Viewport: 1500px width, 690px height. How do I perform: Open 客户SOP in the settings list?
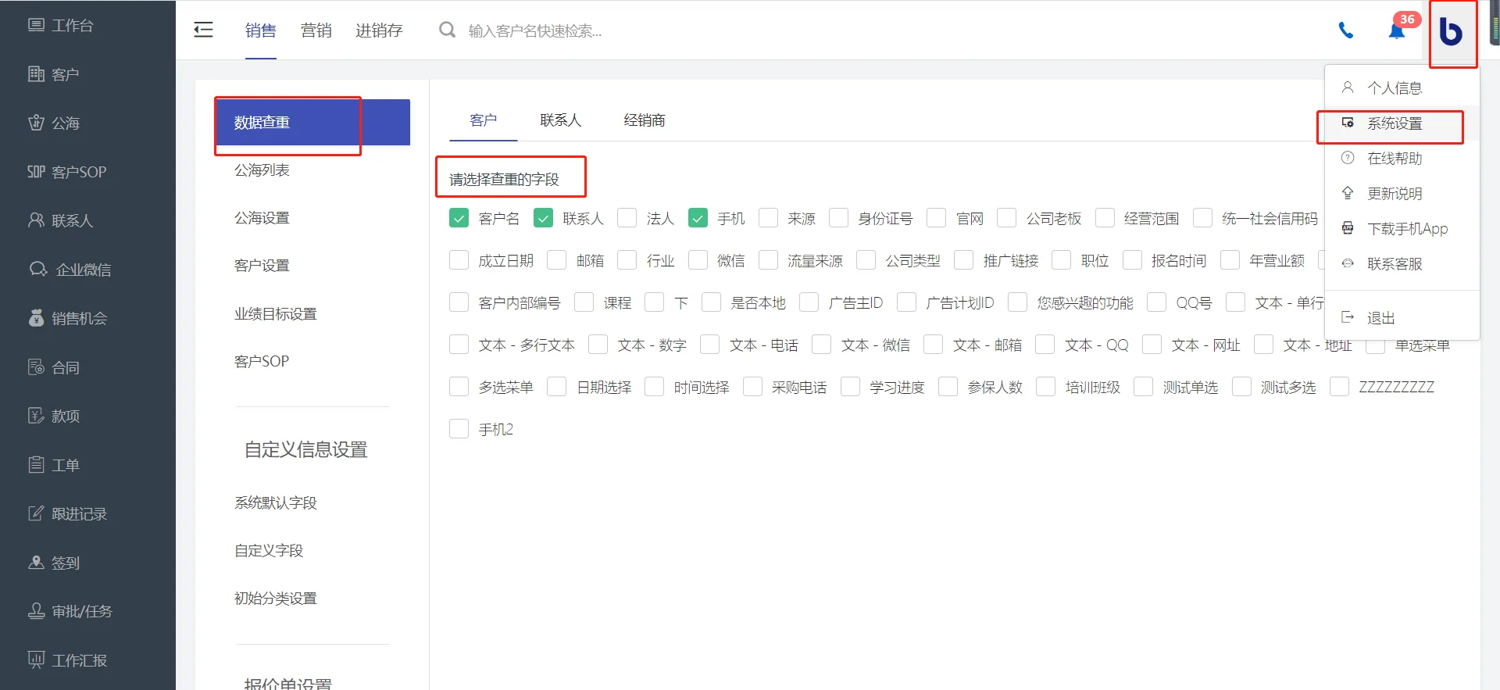[262, 362]
